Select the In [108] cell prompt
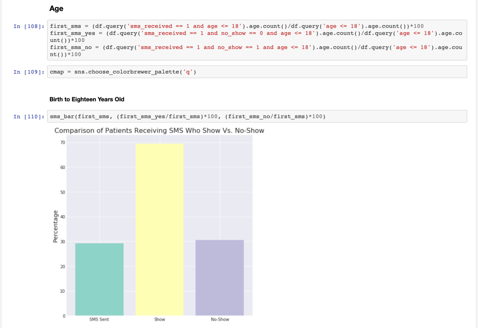 click(x=29, y=27)
